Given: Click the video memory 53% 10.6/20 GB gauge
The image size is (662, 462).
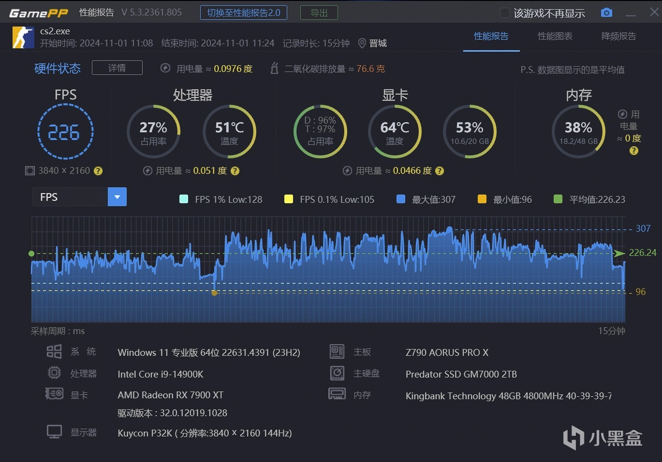Looking at the screenshot, I should coord(470,131).
